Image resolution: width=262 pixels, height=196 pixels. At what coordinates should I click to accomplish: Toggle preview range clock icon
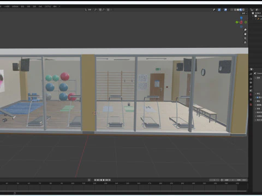click(222, 180)
